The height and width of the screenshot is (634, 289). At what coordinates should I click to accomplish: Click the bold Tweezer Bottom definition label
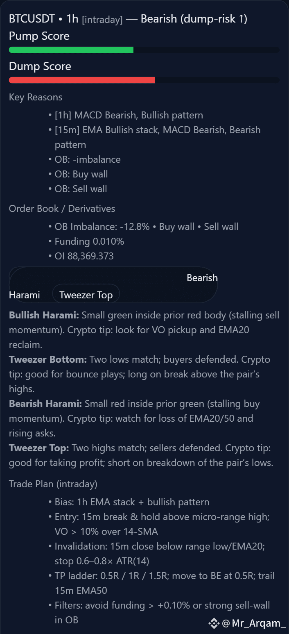click(48, 359)
